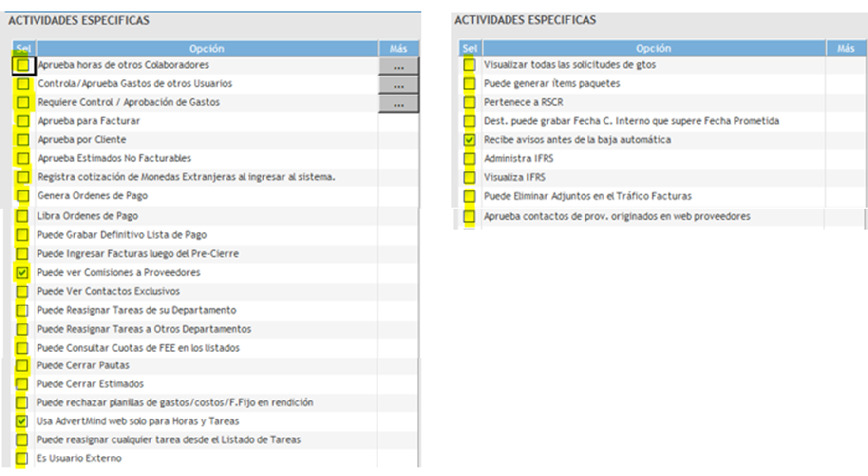868x476 pixels.
Task: Select row text 'Libra Ordenes de Pago'
Action: pos(88,216)
